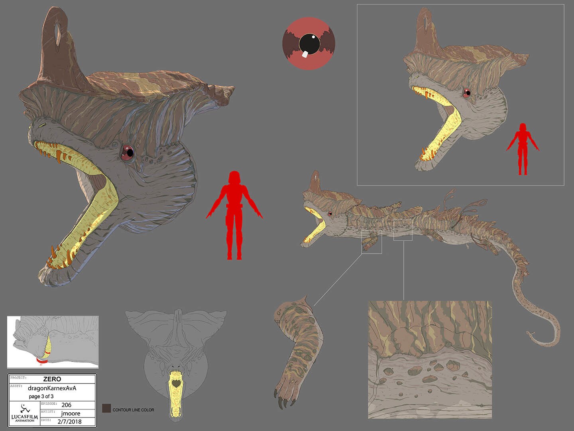This screenshot has height=431, width=574.
Task: Click the "ARTIST:" field label
Action: click(48, 412)
